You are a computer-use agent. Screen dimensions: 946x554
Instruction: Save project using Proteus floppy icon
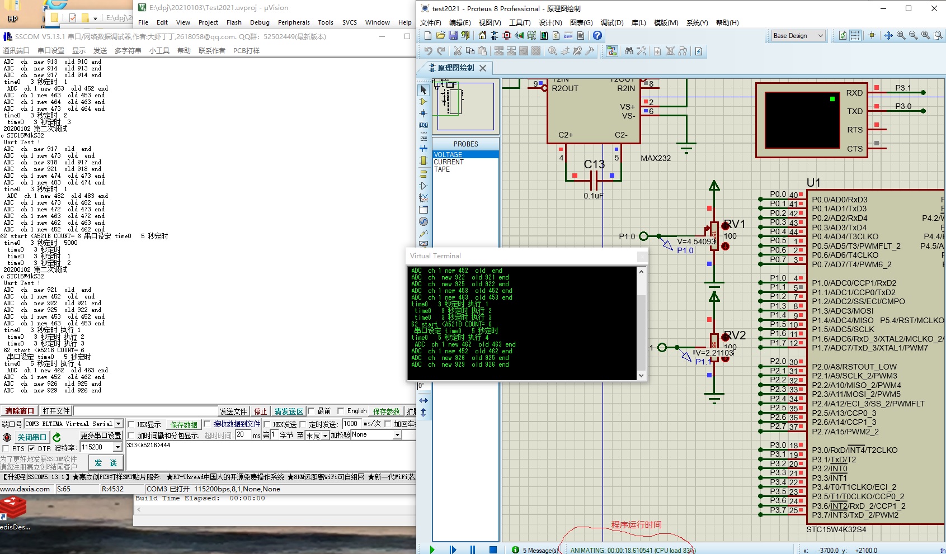[453, 35]
